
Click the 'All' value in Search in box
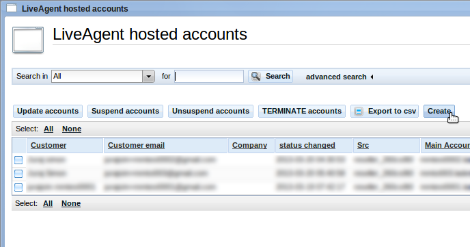(x=57, y=76)
